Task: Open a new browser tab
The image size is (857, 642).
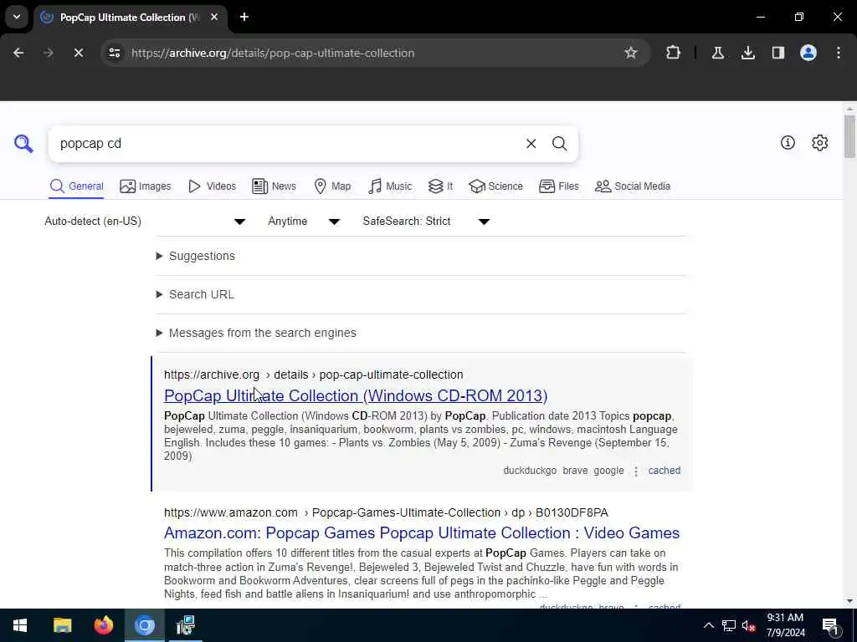Action: (x=244, y=17)
